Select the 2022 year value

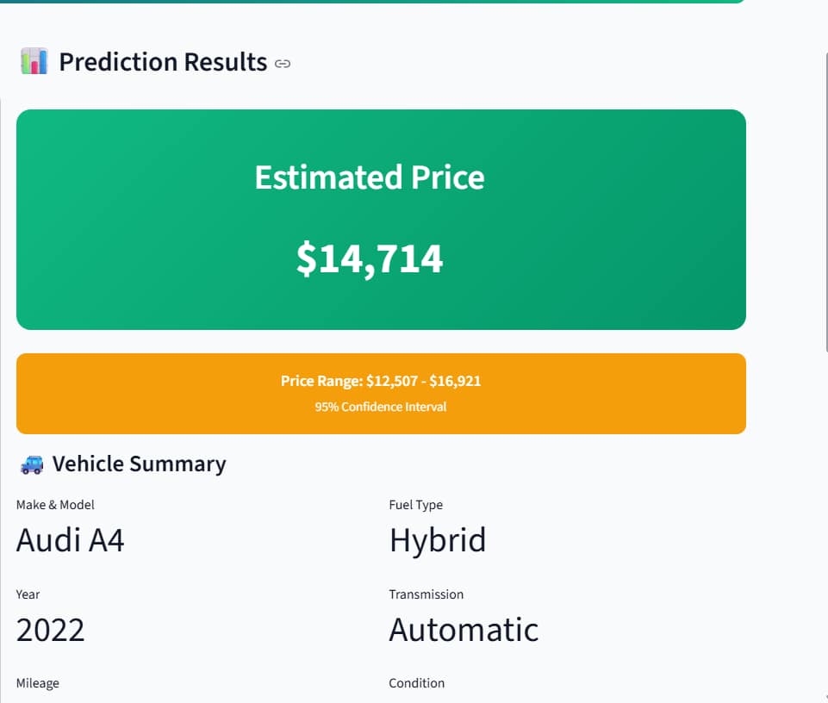pyautogui.click(x=51, y=630)
